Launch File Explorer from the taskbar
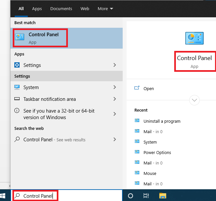Screen dimensions: 216x201 click(x=163, y=196)
